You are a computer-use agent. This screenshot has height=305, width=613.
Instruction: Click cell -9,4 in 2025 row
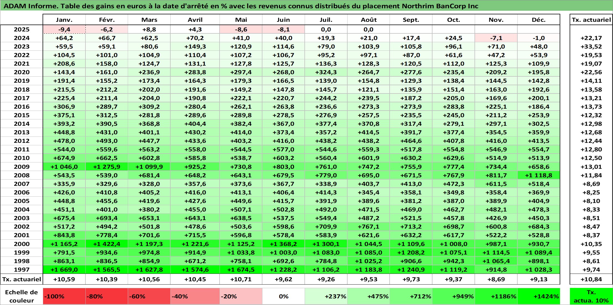click(64, 30)
